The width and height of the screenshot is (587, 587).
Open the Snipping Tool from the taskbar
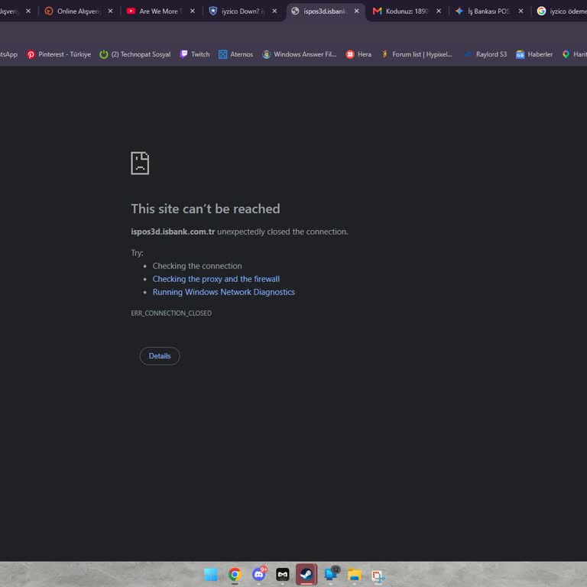coord(378,576)
